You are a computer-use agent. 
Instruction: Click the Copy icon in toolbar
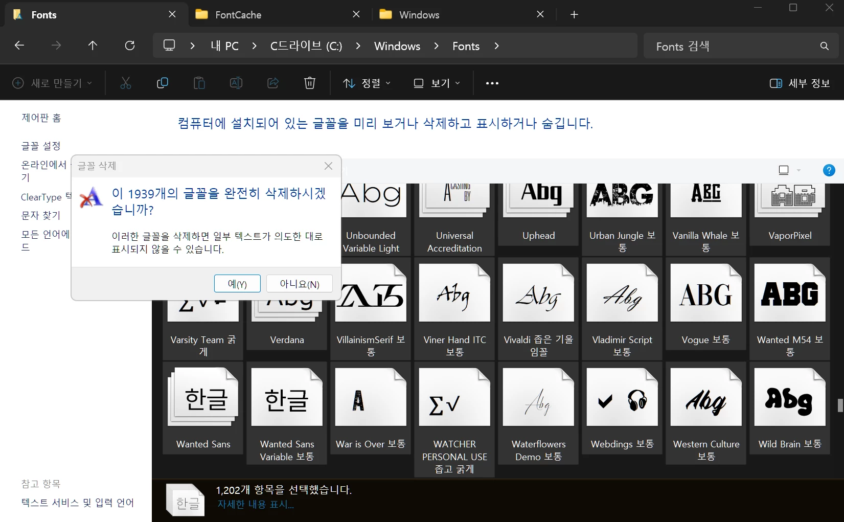tap(163, 83)
